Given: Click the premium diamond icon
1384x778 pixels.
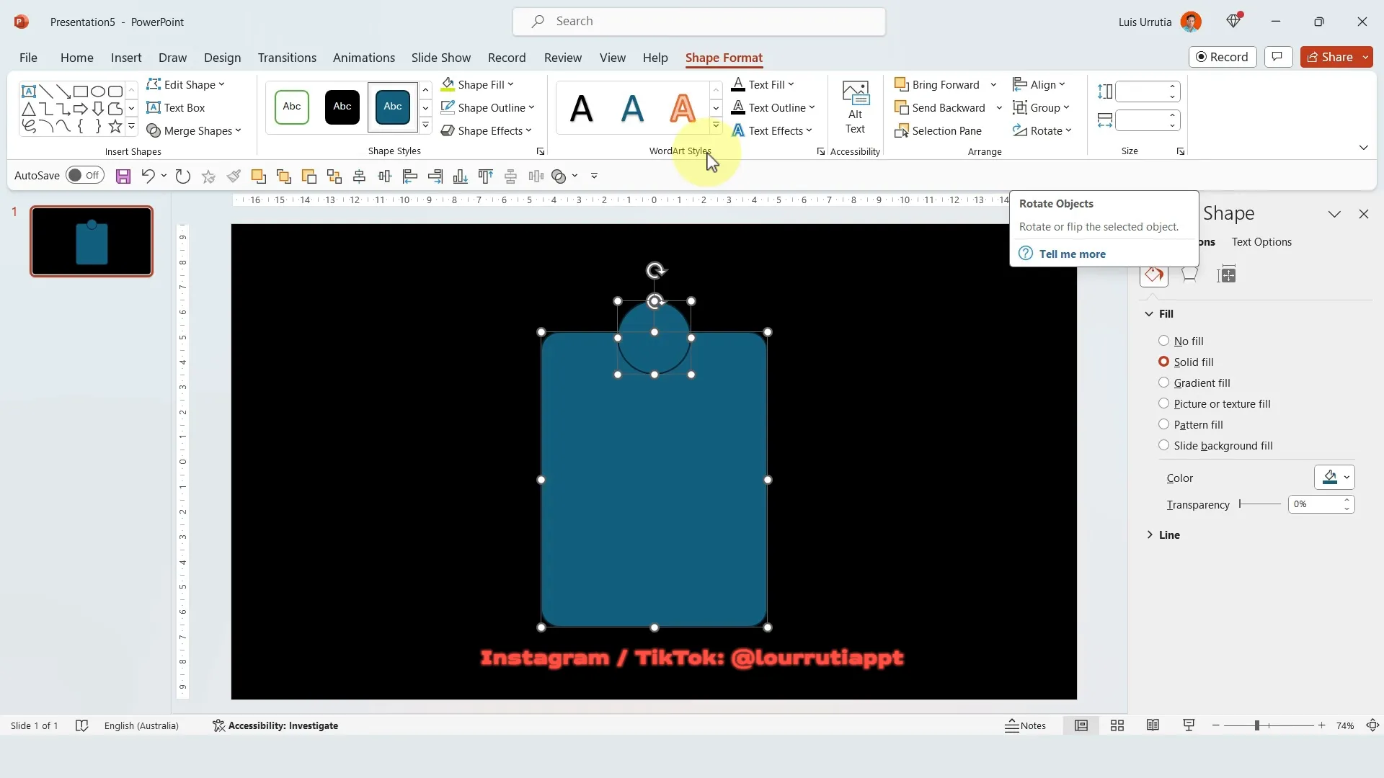Looking at the screenshot, I should coord(1233,22).
